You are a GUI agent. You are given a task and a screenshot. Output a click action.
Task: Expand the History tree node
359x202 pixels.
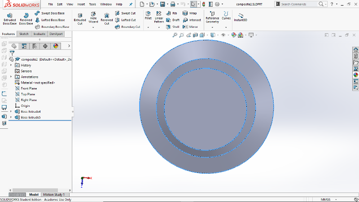pos(11,65)
